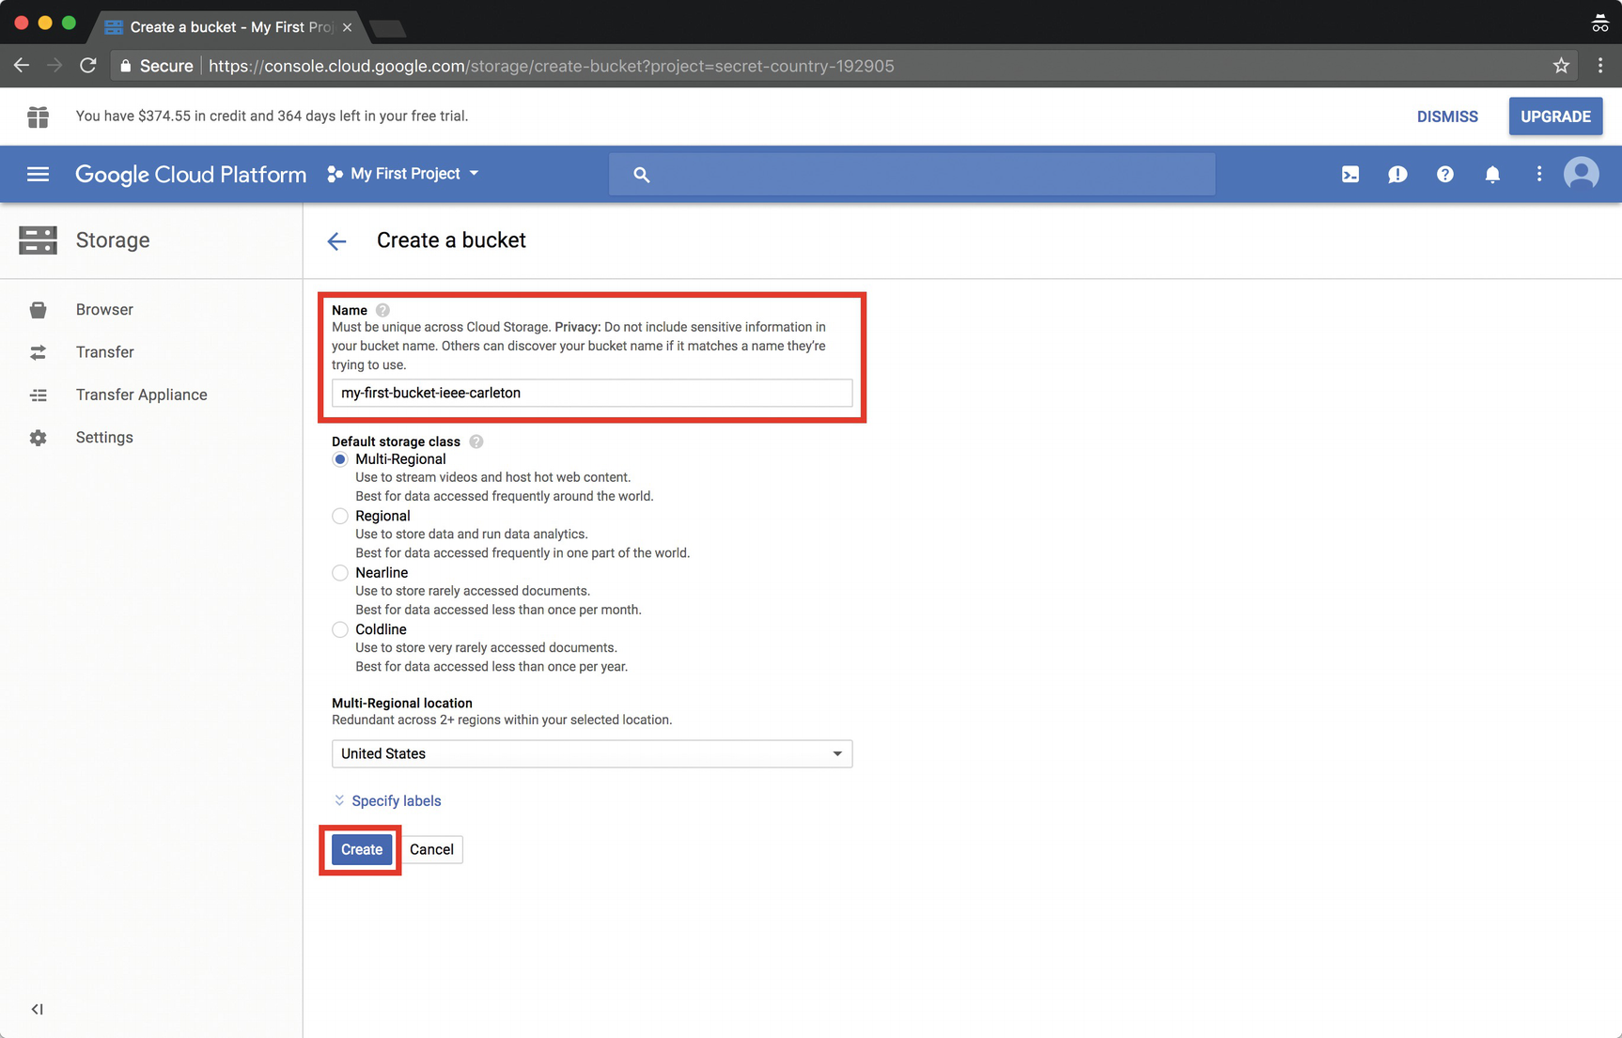Open the header three-dot utilities menu
This screenshot has width=1622, height=1038.
tap(1538, 174)
